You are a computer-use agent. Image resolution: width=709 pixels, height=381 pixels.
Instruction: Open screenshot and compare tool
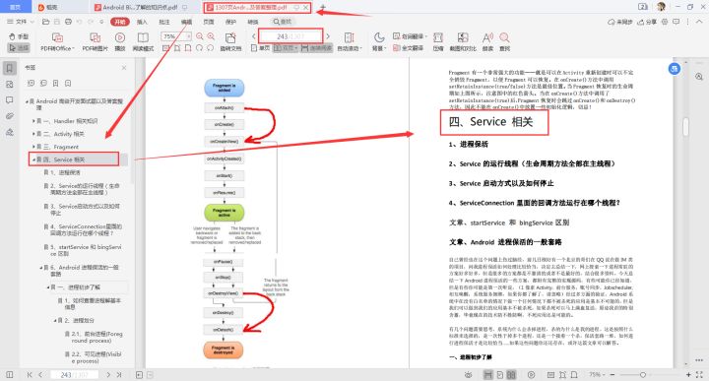pyautogui.click(x=463, y=42)
